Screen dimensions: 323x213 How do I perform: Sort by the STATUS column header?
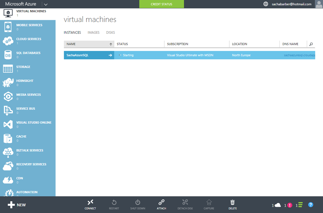[139, 44]
